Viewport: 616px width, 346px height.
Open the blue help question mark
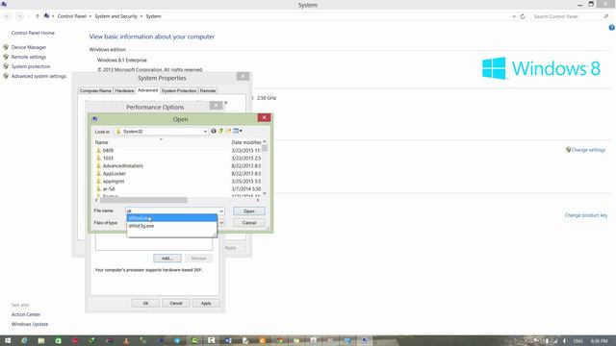pyautogui.click(x=612, y=28)
